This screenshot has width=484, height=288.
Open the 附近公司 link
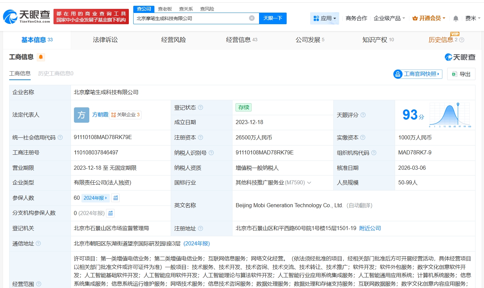tap(370, 228)
